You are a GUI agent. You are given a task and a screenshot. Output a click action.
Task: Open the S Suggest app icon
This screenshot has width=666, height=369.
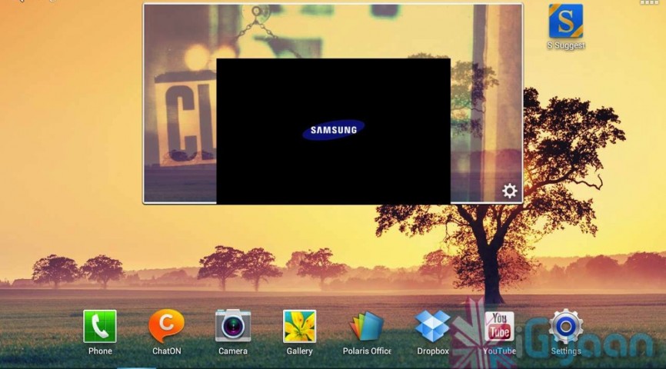click(x=565, y=21)
